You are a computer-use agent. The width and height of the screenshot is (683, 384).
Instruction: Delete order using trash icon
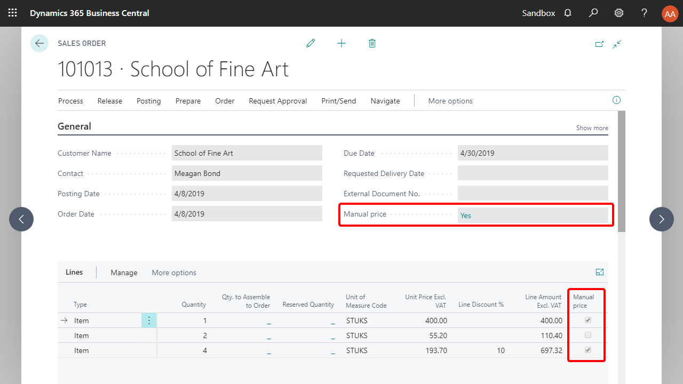tap(372, 43)
